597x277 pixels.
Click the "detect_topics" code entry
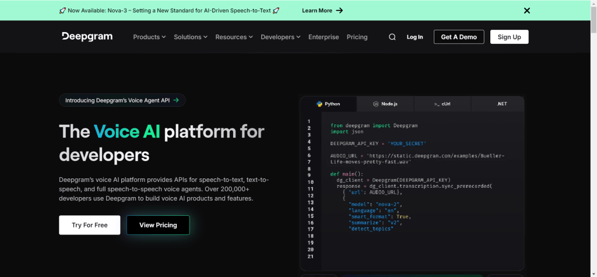[370, 229]
